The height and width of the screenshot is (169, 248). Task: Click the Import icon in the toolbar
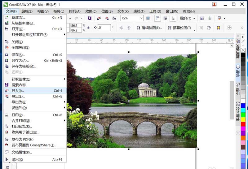99,18
